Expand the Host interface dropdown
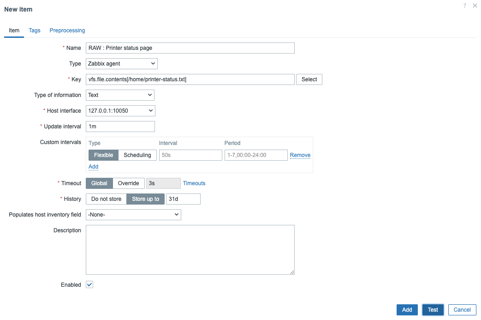Image resolution: width=481 pixels, height=320 pixels. click(120, 111)
